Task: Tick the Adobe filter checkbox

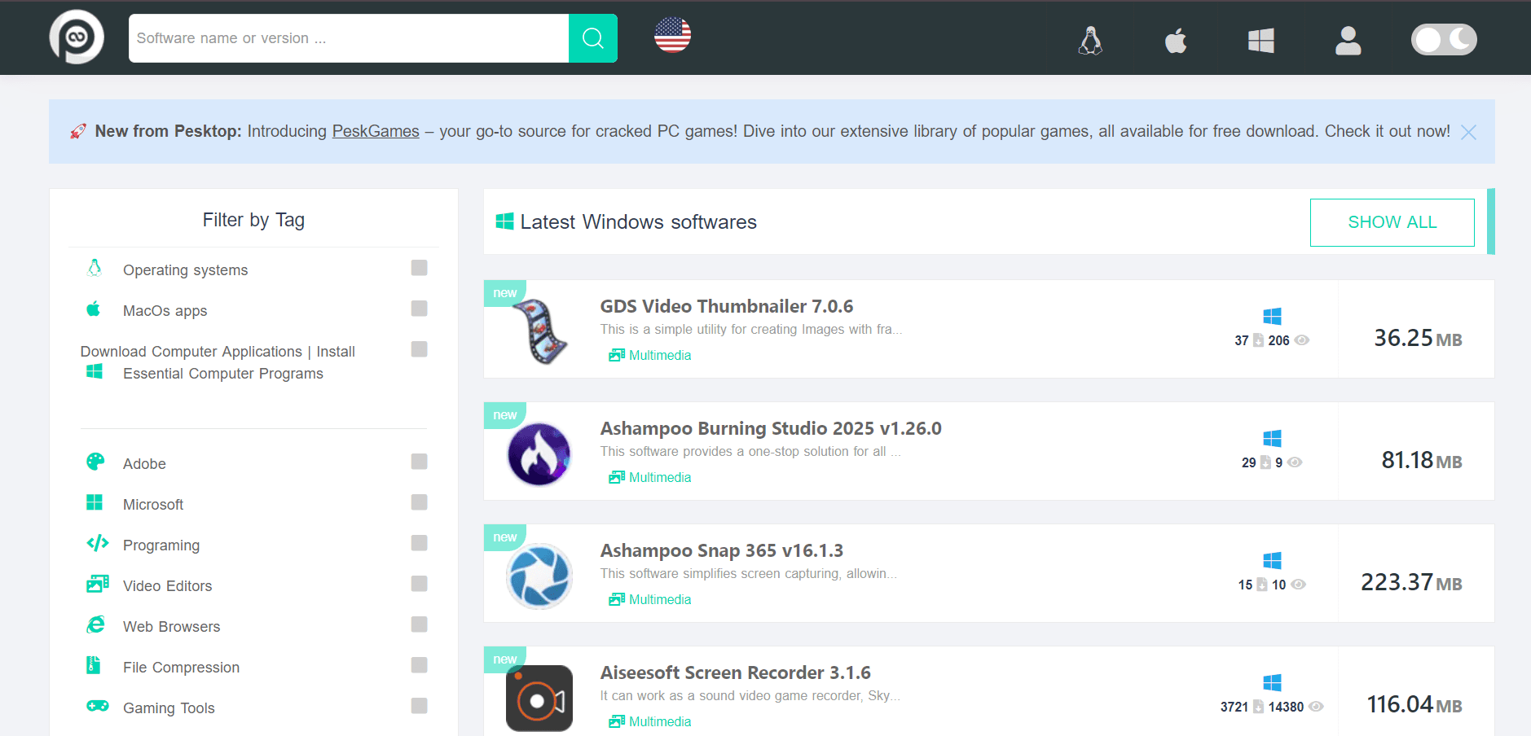Action: coord(419,462)
